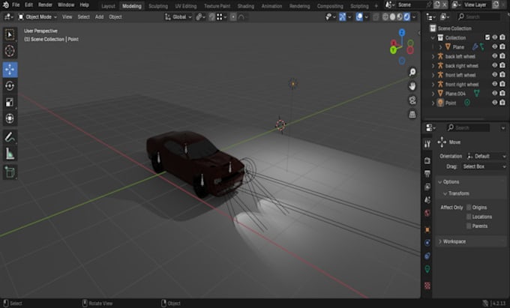Switch to wireframe viewport shading
This screenshot has height=308, width=510.
click(385, 17)
